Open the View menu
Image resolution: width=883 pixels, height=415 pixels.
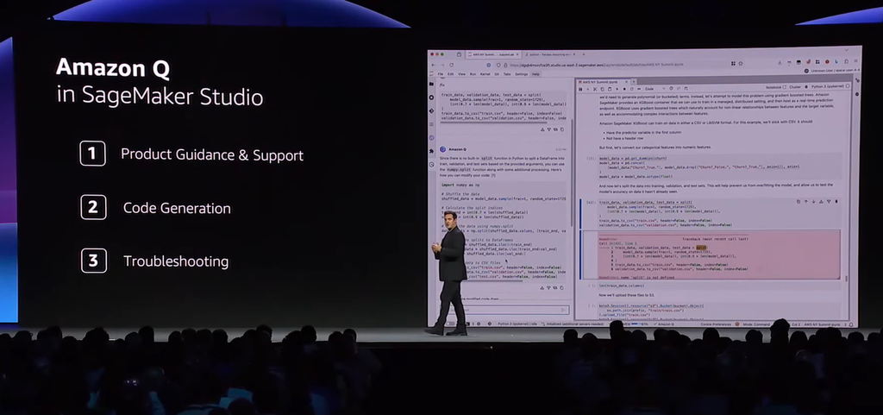(x=462, y=73)
